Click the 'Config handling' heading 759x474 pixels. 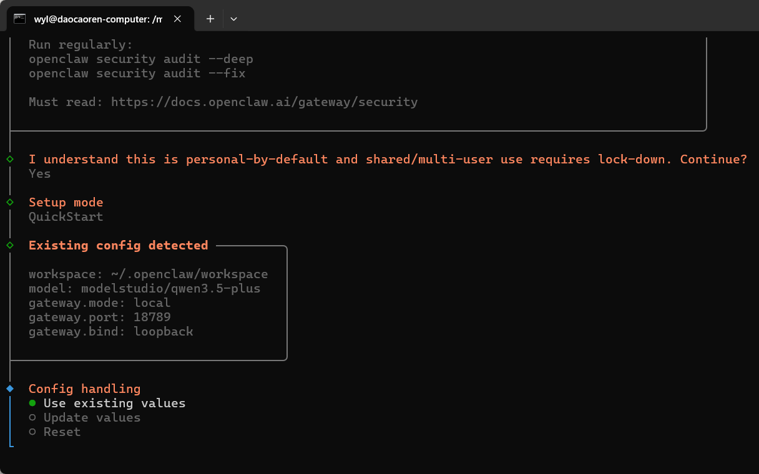[x=85, y=389]
